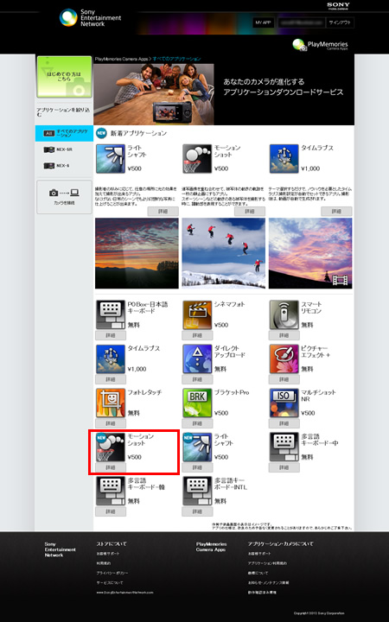Click the サインアウト button
This screenshot has height=622, width=389.
point(340,22)
